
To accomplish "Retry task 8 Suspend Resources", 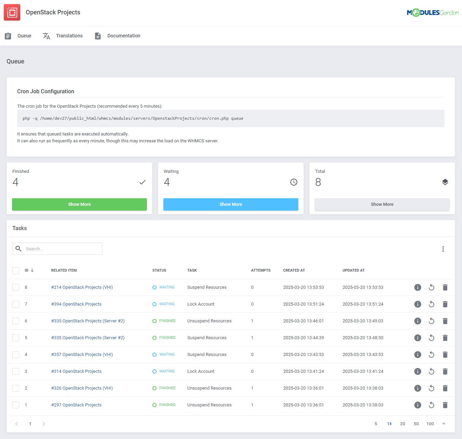I will pyautogui.click(x=431, y=287).
